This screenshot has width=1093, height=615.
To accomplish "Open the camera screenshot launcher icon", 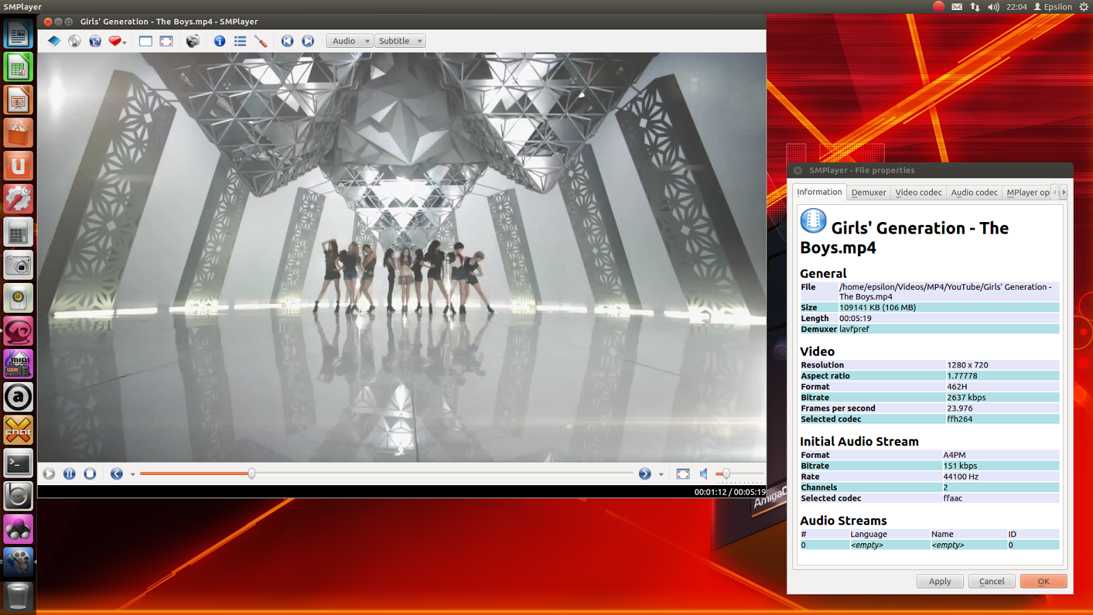I will 18,265.
